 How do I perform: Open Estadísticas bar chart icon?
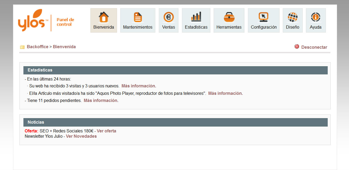coord(196,17)
